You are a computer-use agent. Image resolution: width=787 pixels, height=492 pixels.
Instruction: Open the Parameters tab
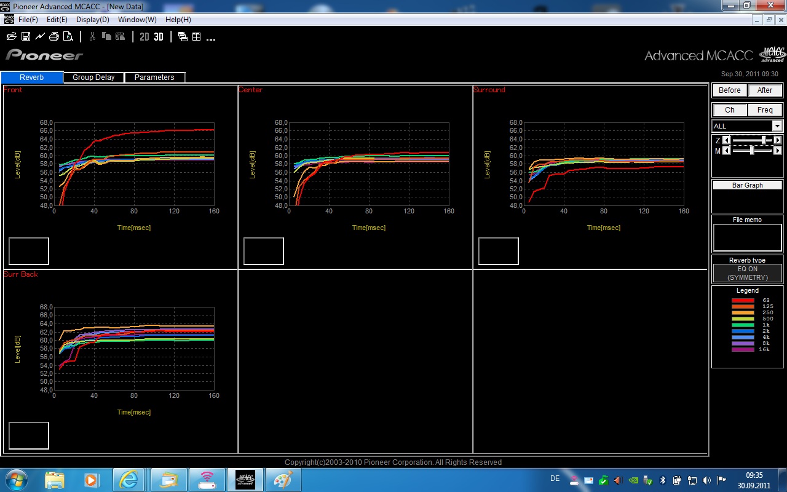tap(154, 77)
